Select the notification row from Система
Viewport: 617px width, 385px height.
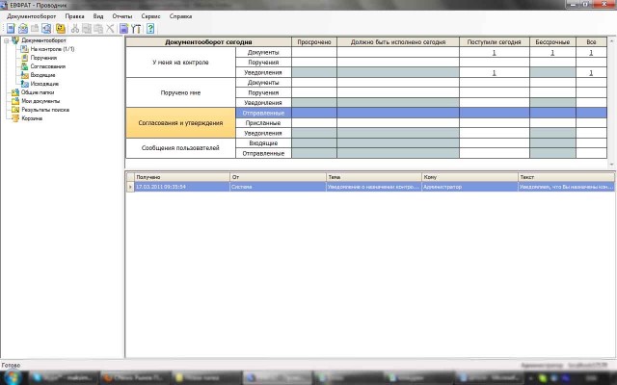[x=366, y=187]
